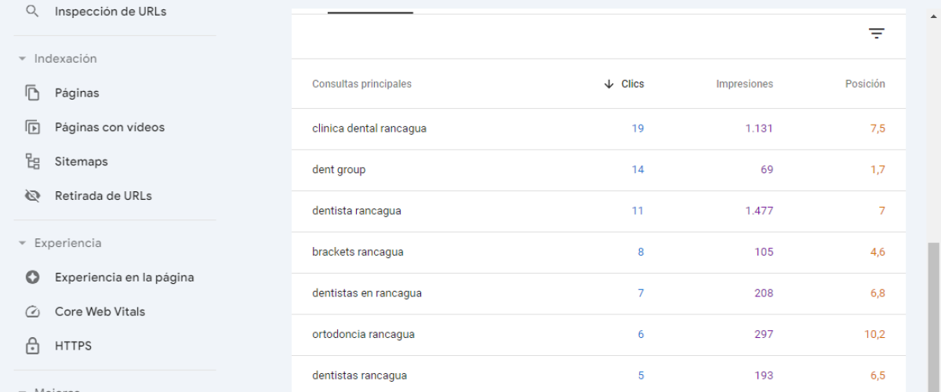This screenshot has width=941, height=392.
Task: Select query 'clinica dental rancagua'
Action: 369,129
